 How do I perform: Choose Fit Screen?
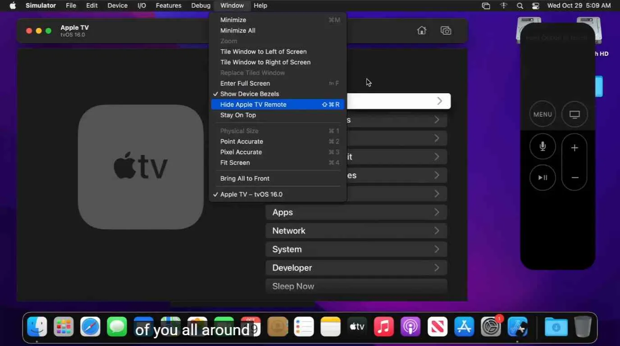pos(278,163)
